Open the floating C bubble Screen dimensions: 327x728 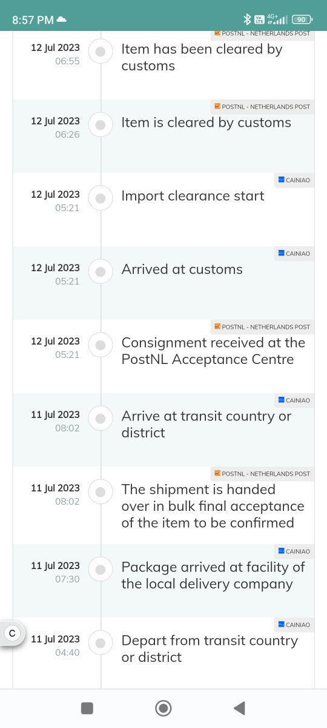click(x=12, y=633)
